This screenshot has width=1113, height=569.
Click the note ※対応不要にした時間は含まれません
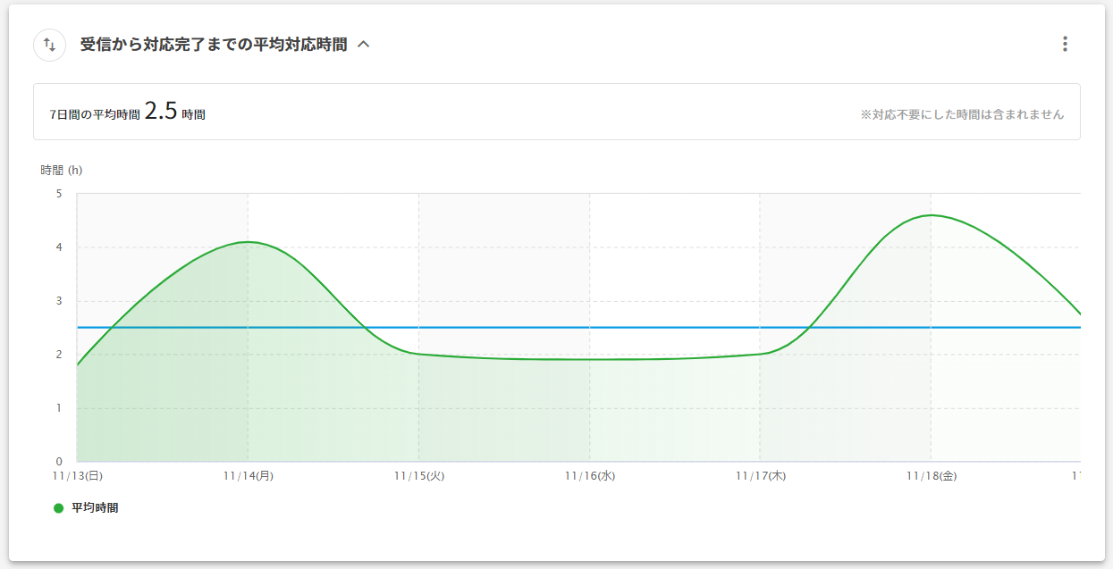coord(962,114)
